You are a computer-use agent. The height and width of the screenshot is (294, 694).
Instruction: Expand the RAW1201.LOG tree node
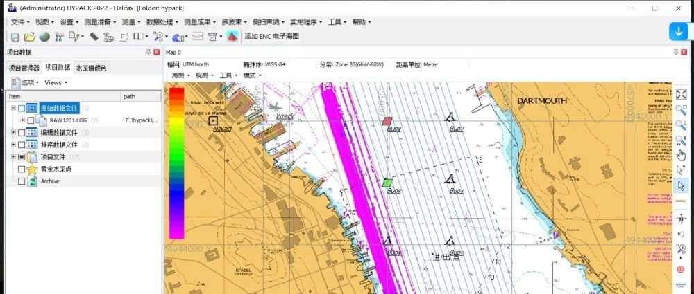[x=23, y=120]
